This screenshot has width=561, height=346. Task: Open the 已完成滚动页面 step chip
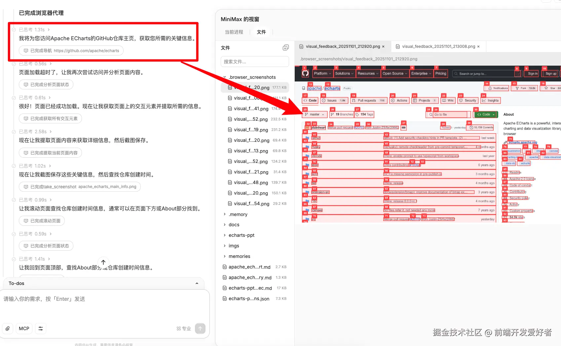[x=42, y=221]
